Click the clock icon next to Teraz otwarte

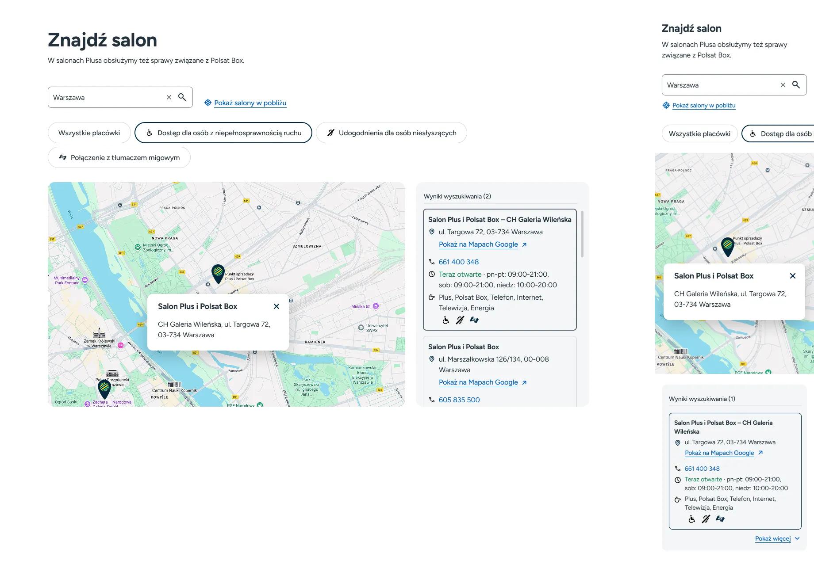tap(431, 274)
